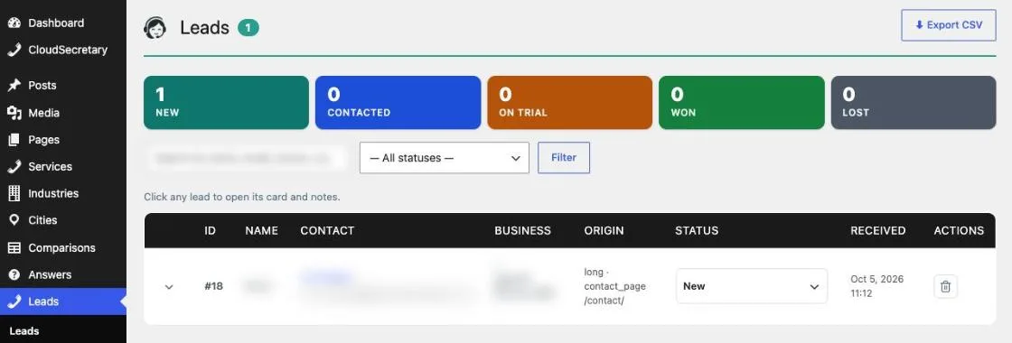Click the RECEIVED column header
The width and height of the screenshot is (1012, 343).
[x=877, y=230]
